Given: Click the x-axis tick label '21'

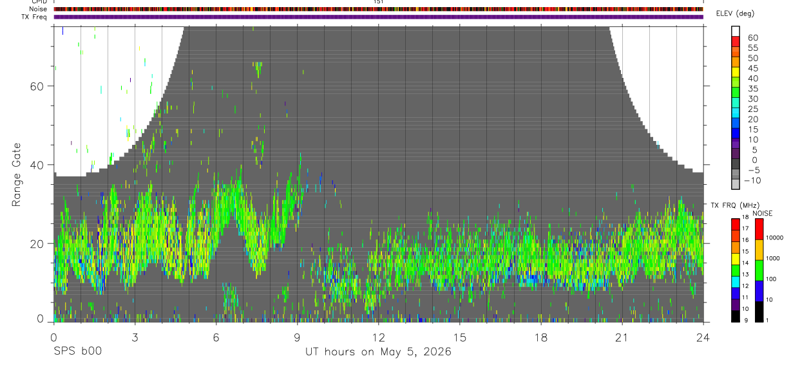Looking at the screenshot, I should click(x=622, y=337).
